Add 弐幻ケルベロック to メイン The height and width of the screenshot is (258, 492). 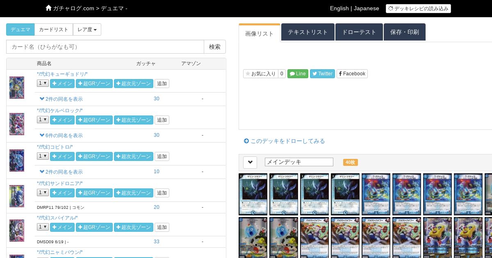[62, 120]
